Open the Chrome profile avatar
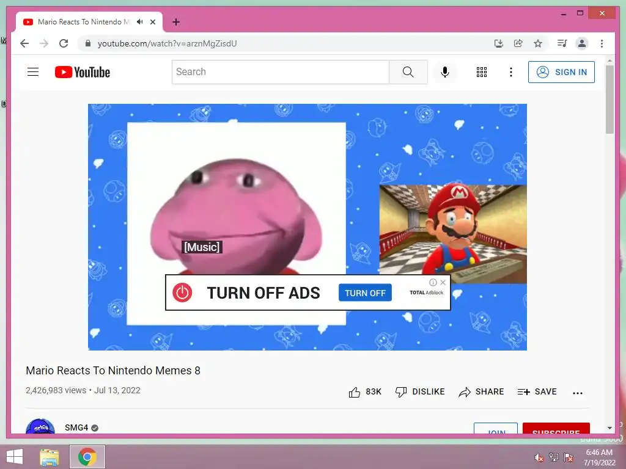The width and height of the screenshot is (626, 469). (582, 43)
